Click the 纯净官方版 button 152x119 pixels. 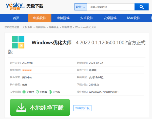click(x=82, y=108)
